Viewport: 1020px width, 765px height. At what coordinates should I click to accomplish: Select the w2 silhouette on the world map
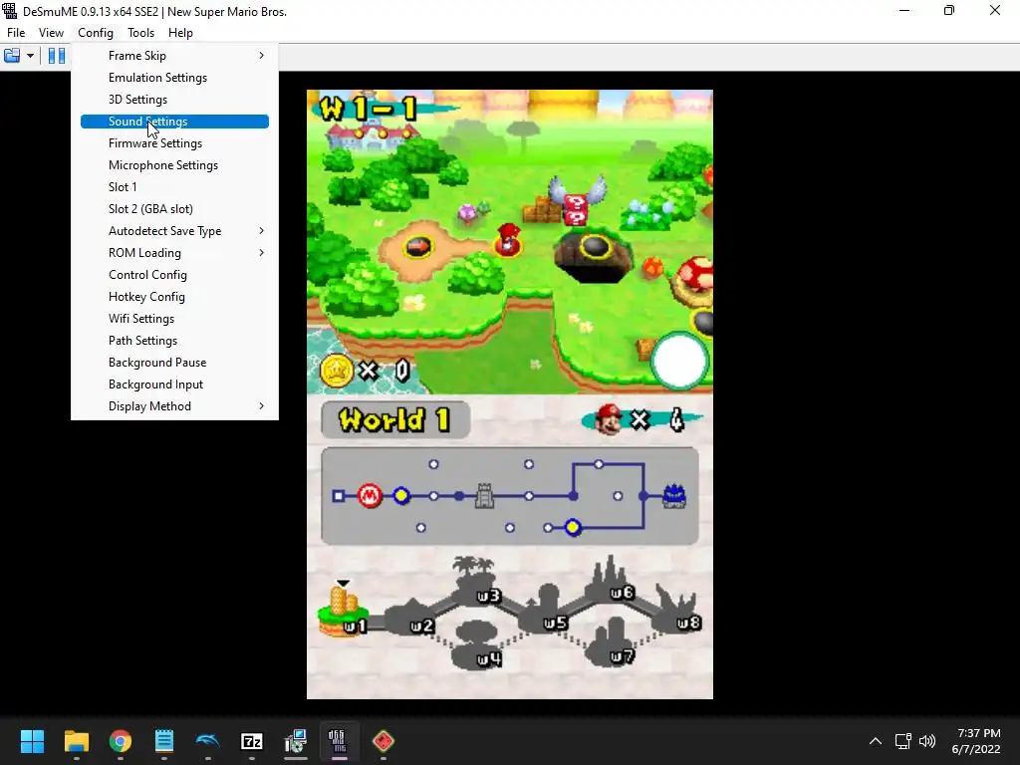click(x=411, y=620)
